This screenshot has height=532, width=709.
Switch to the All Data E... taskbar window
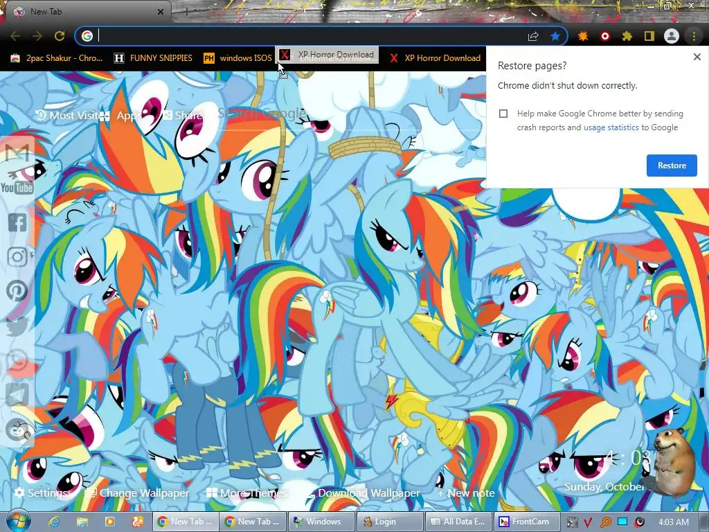coord(458,522)
